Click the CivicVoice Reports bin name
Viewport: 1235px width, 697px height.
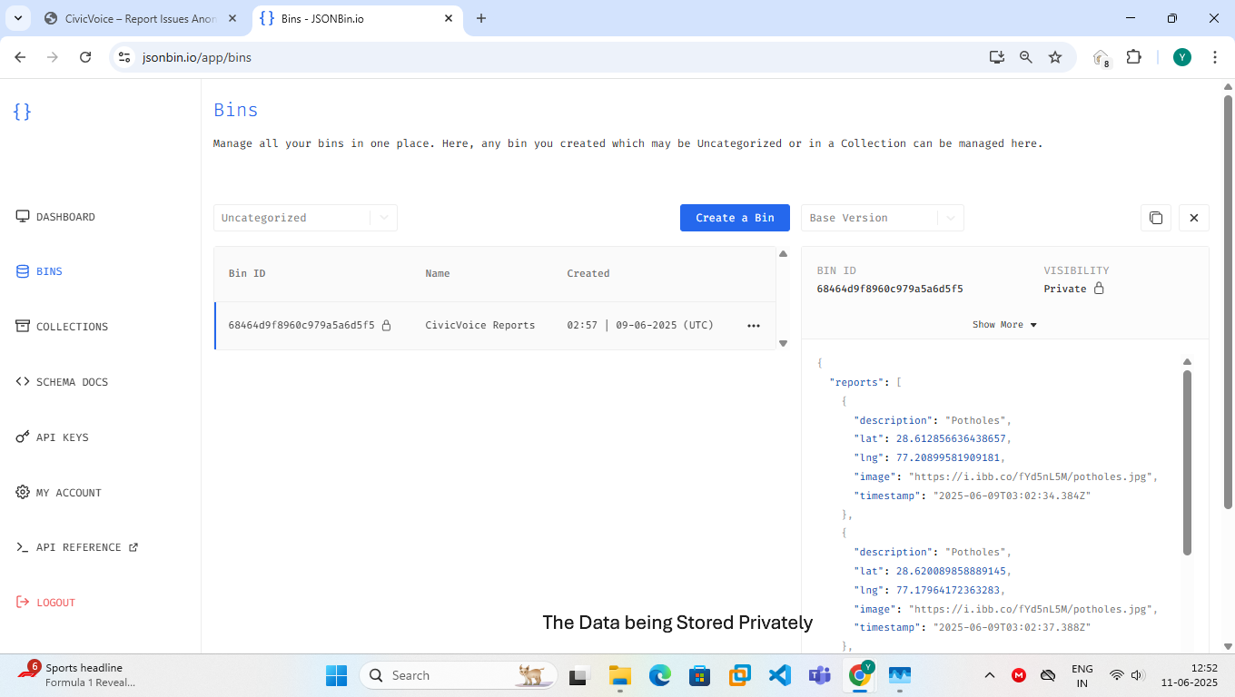pyautogui.click(x=480, y=325)
